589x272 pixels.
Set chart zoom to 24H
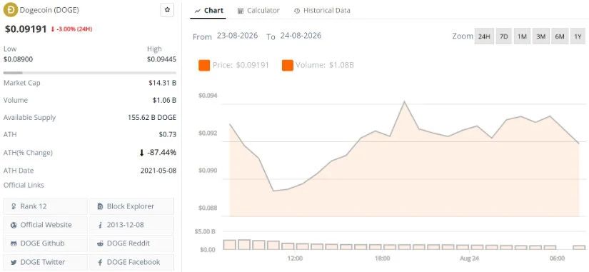tap(484, 36)
